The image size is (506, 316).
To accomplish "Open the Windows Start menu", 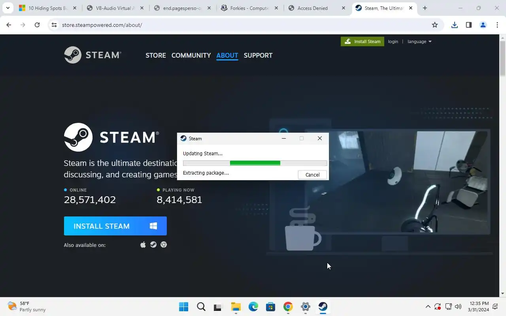I will click(183, 307).
